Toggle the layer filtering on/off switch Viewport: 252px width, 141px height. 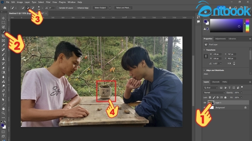(x=242, y=87)
